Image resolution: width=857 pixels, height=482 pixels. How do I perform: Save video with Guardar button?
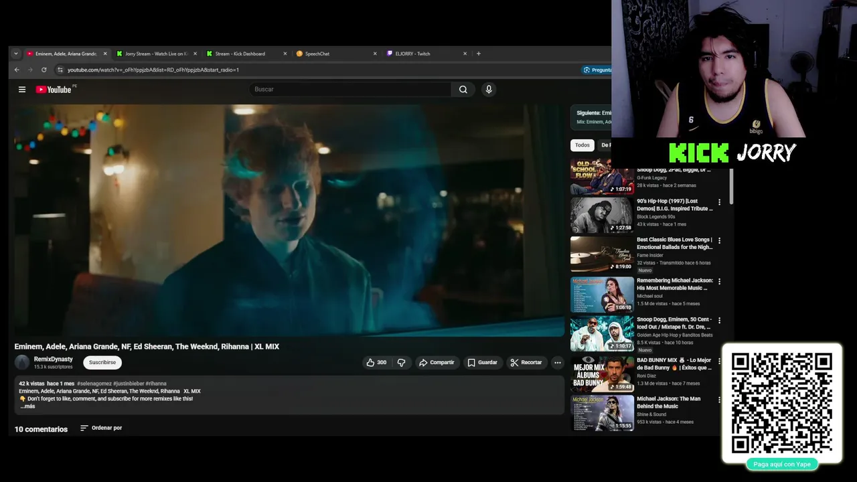click(482, 362)
